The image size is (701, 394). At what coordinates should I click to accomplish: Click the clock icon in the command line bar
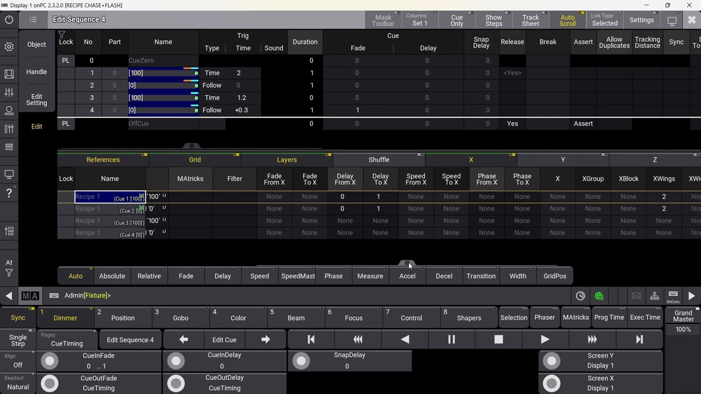coord(581,296)
